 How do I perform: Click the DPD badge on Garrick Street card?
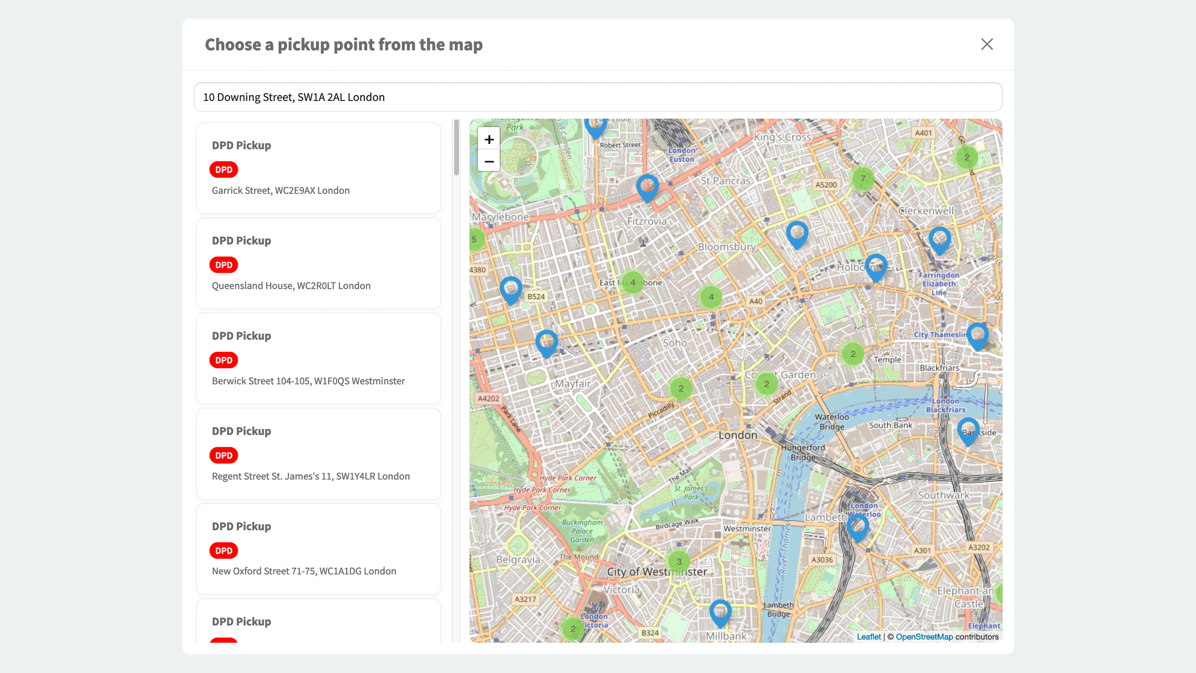223,170
